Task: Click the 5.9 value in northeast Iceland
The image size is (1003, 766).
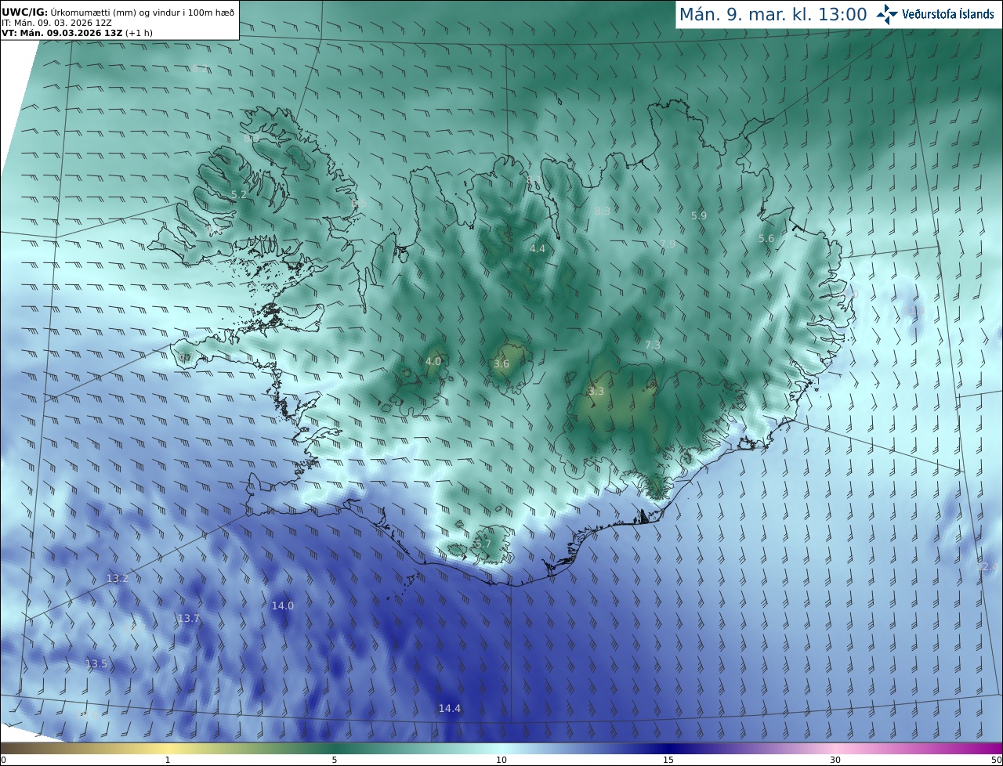Action: pos(699,215)
